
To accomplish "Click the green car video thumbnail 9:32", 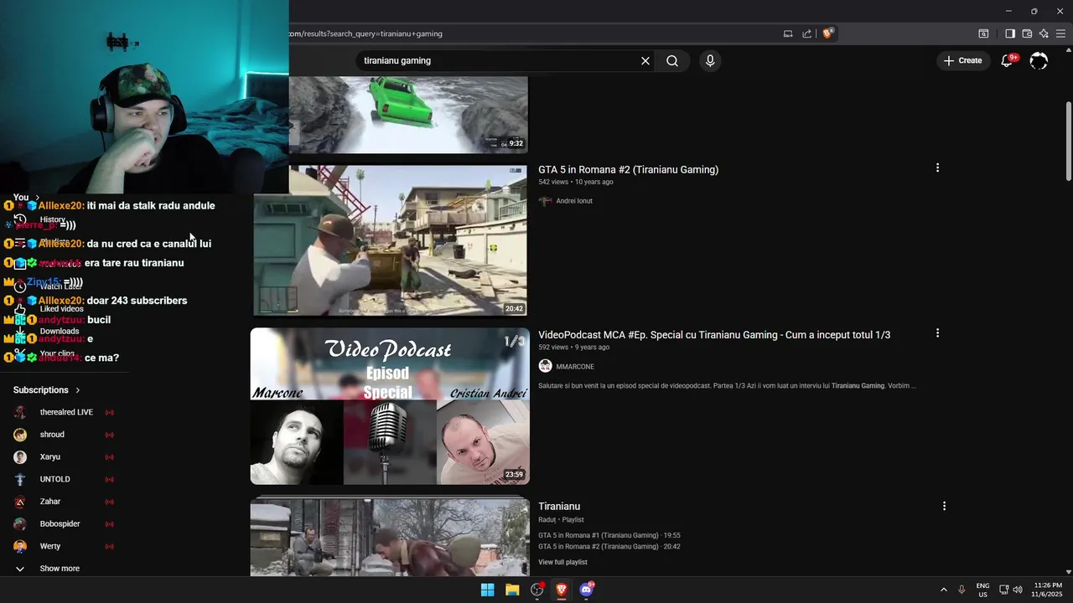I will 408,115.
